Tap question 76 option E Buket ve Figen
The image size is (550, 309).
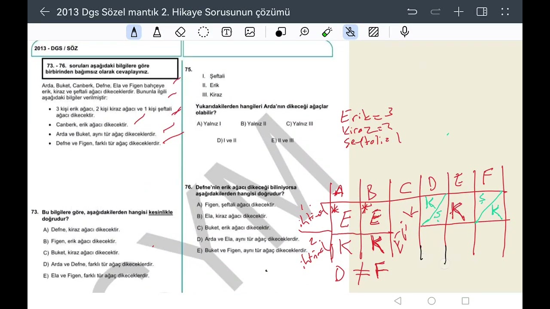click(252, 250)
